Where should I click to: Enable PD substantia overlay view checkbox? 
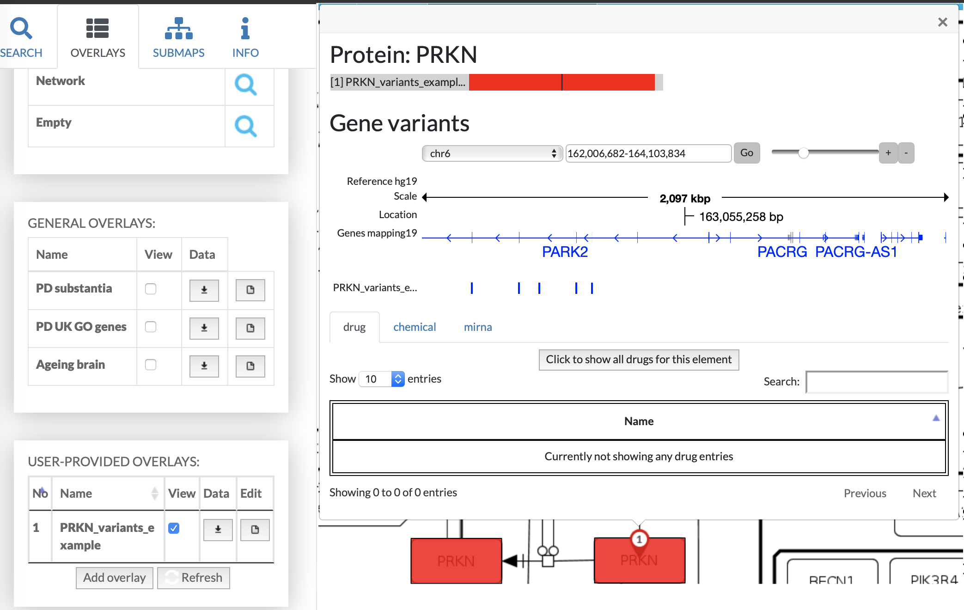coord(151,289)
